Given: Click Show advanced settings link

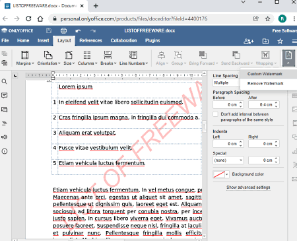Looking at the screenshot, I should point(248,188).
